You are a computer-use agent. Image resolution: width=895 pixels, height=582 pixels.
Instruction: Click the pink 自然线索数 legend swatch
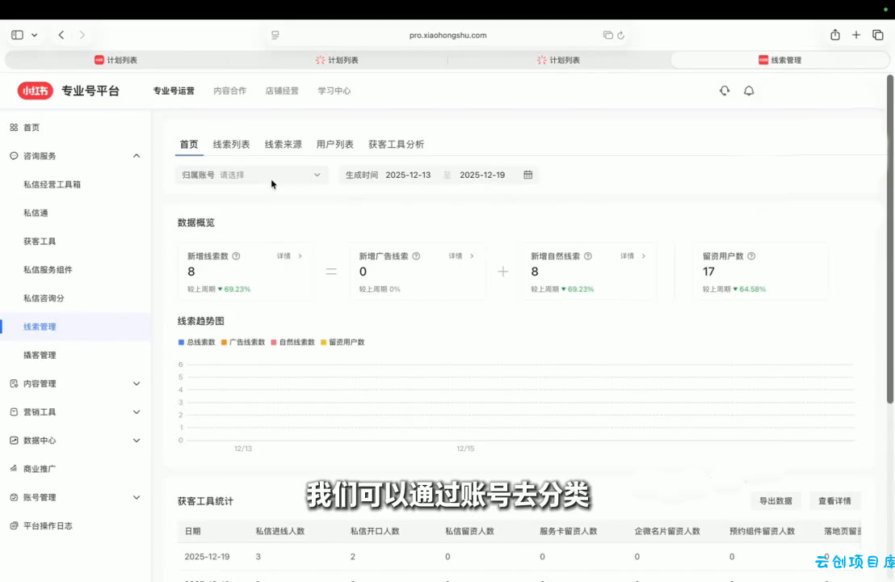click(x=274, y=343)
